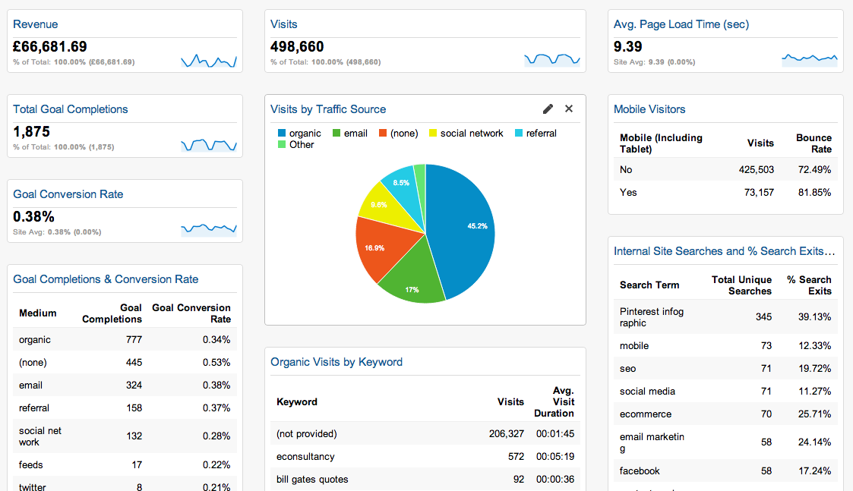
Task: Click the Revenue sparkline chart
Action: 208,60
